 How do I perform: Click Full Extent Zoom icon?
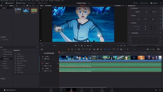click(114, 49)
